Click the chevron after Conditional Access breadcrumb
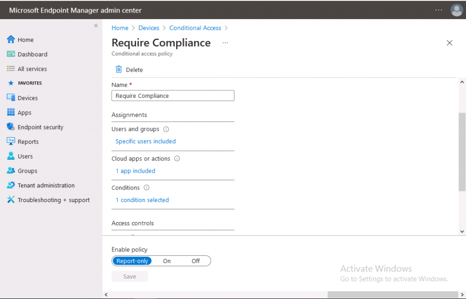The width and height of the screenshot is (466, 299). 226,28
